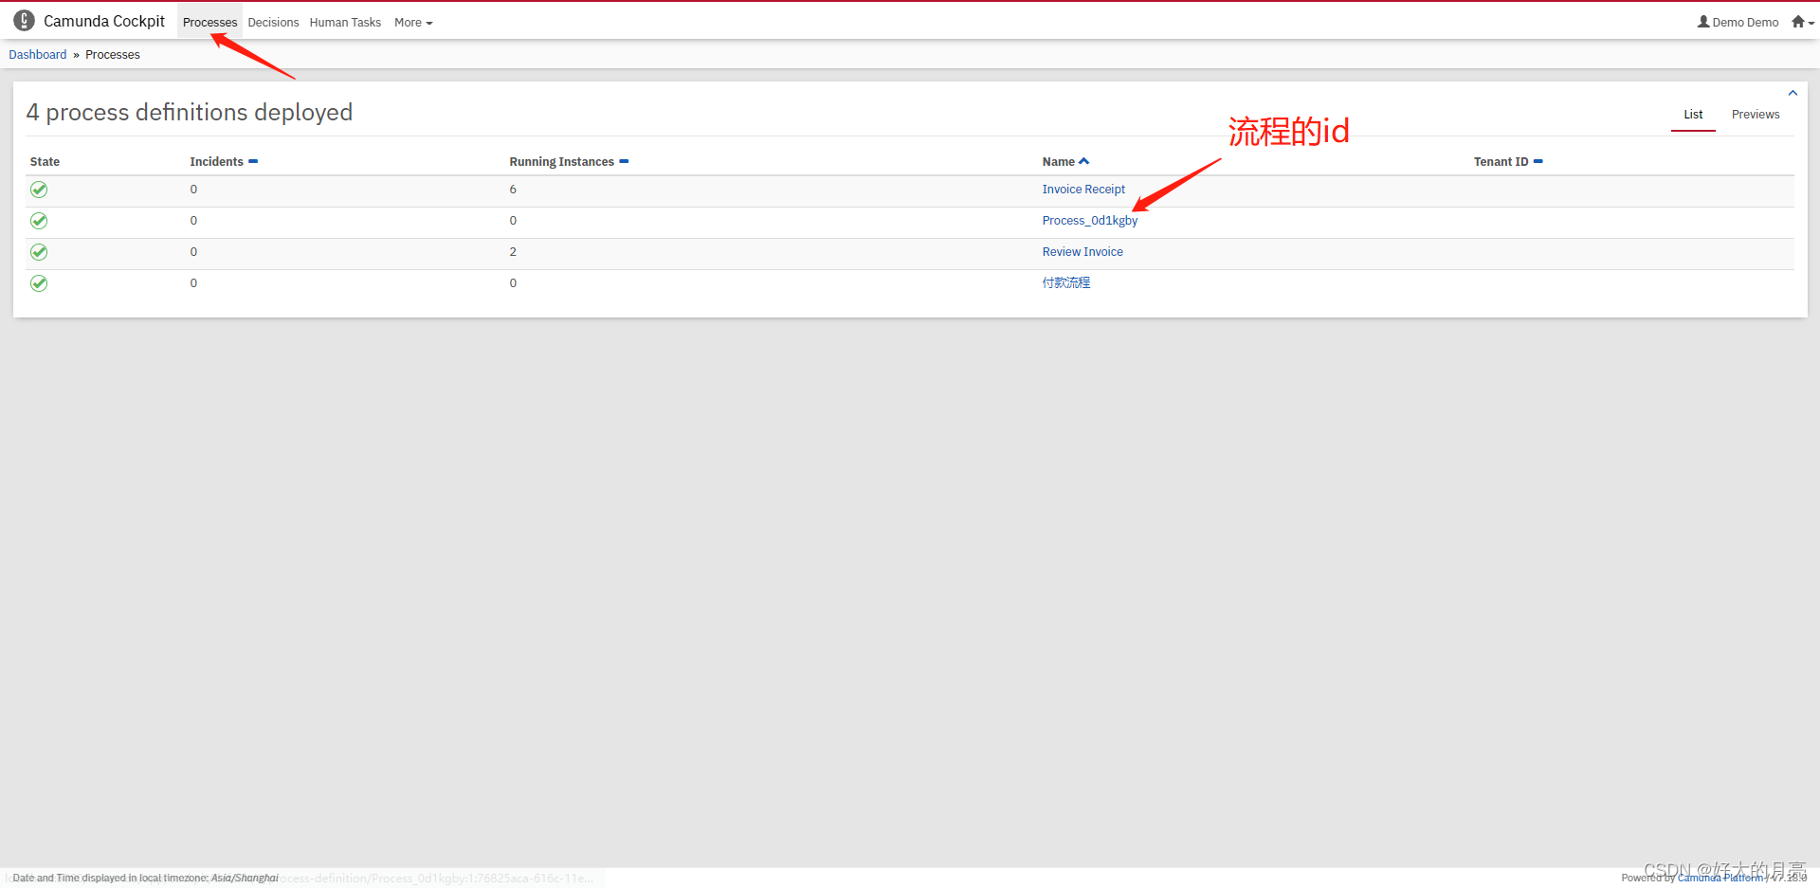Click the Asia/Shanghai timezone footer text
The image size is (1820, 888).
[x=245, y=878]
